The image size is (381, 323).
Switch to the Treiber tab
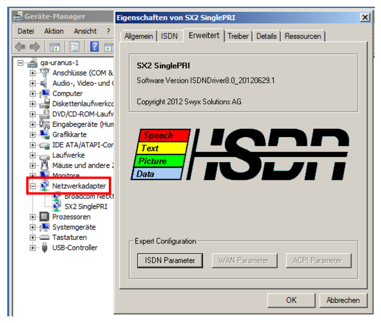coord(238,36)
